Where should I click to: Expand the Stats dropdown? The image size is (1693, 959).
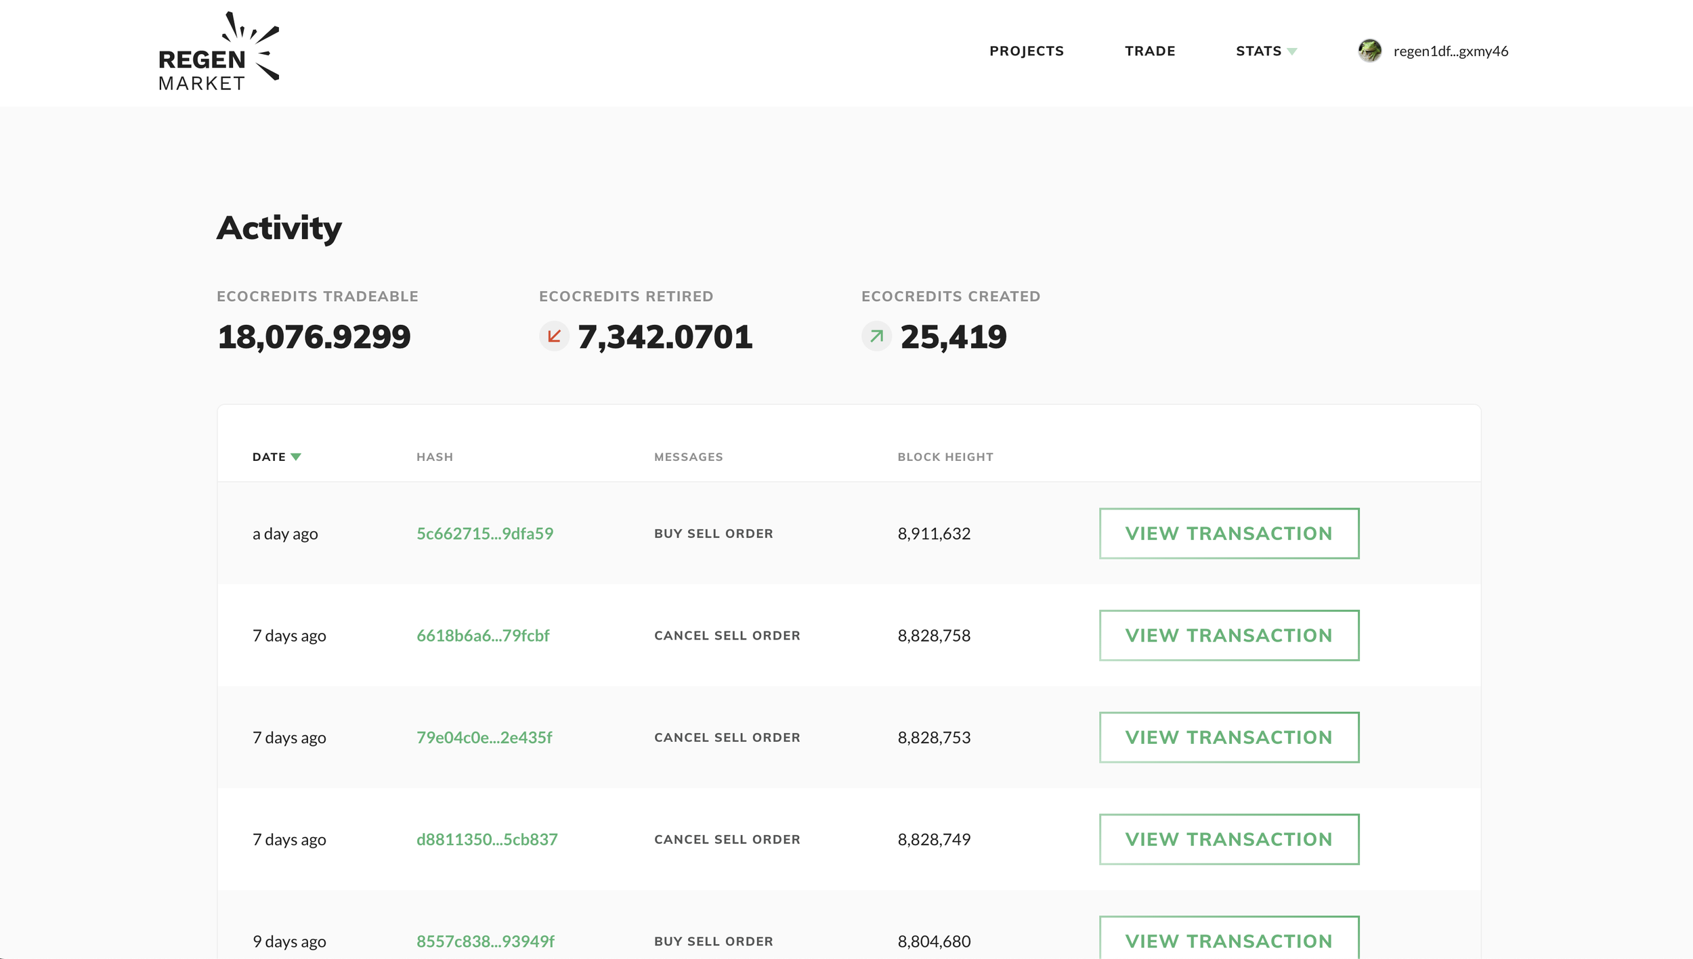coord(1266,51)
